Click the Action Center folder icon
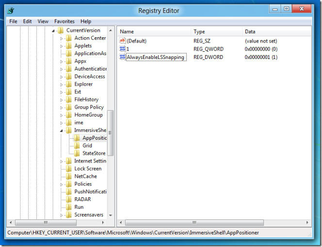 (x=69, y=38)
